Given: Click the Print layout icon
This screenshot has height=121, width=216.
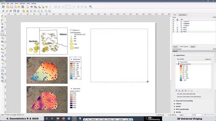Looking at the screenshot, I should pos(31,7).
